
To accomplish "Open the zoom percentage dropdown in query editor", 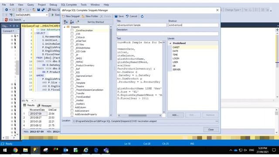I will click(32, 101).
